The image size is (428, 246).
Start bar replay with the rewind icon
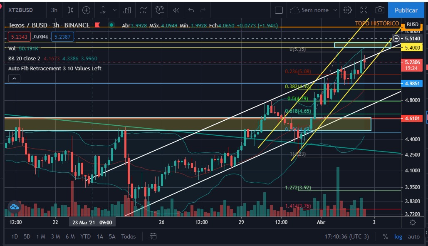click(176, 10)
